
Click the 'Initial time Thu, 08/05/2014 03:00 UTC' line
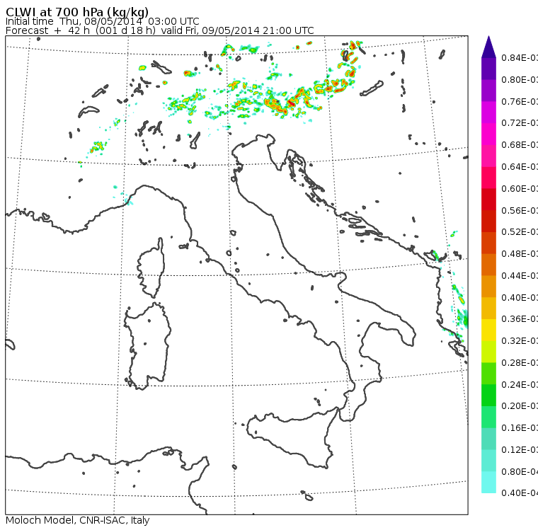pyautogui.click(x=102, y=21)
